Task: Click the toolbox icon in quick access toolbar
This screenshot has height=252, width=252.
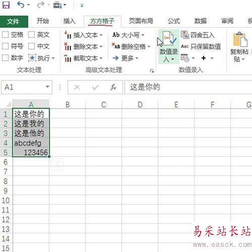Action: pyautogui.click(x=57, y=5)
